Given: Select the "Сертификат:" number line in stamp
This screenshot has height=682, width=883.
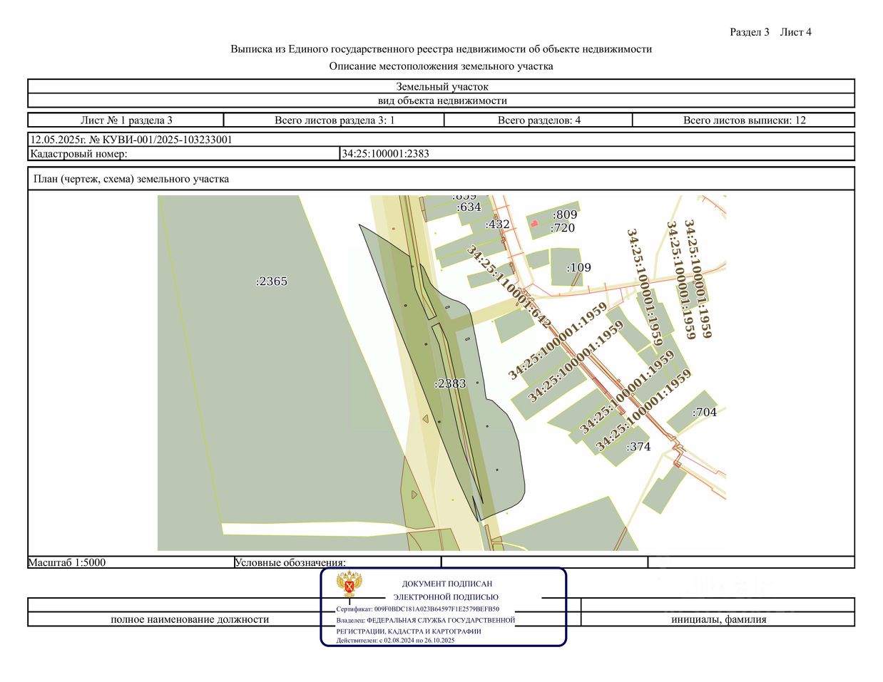Looking at the screenshot, I should (418, 609).
